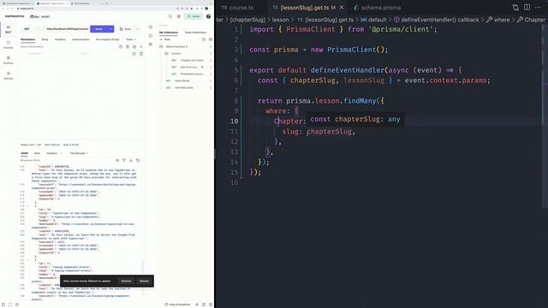The height and width of the screenshot is (308, 548).
Task: Open the course.ts editor tab
Action: coord(238,8)
